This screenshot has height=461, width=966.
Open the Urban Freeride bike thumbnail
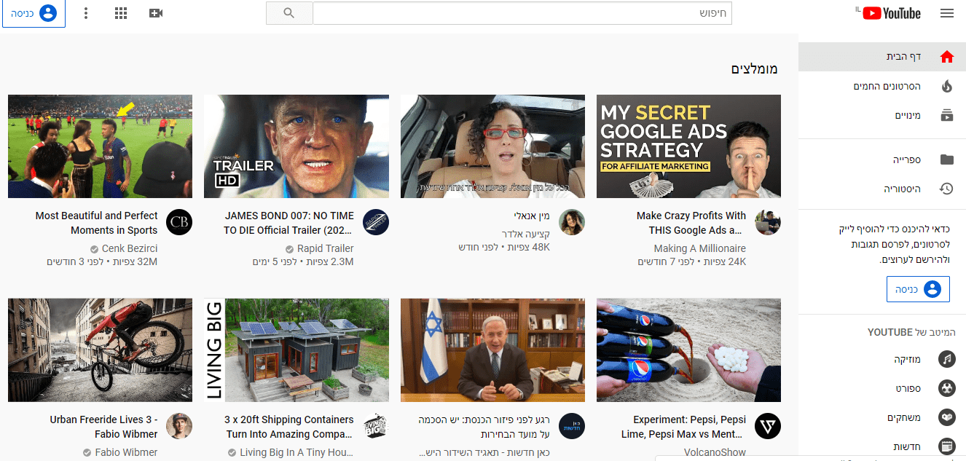click(101, 350)
